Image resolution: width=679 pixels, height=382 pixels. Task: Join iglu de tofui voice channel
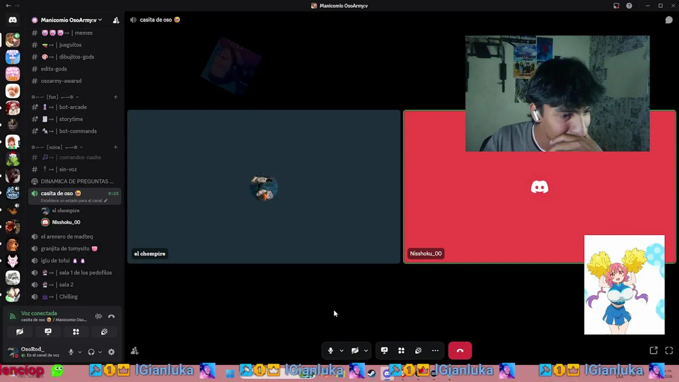75,261
